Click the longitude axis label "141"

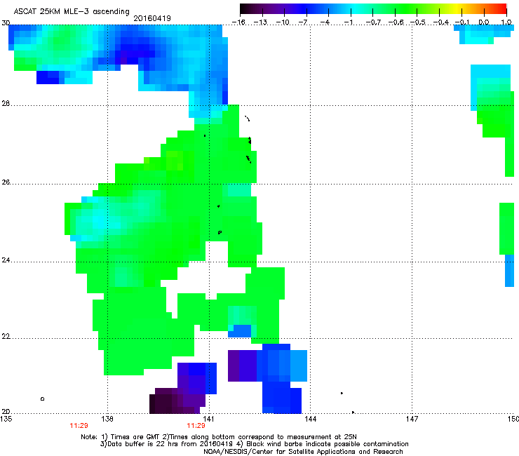(x=208, y=419)
